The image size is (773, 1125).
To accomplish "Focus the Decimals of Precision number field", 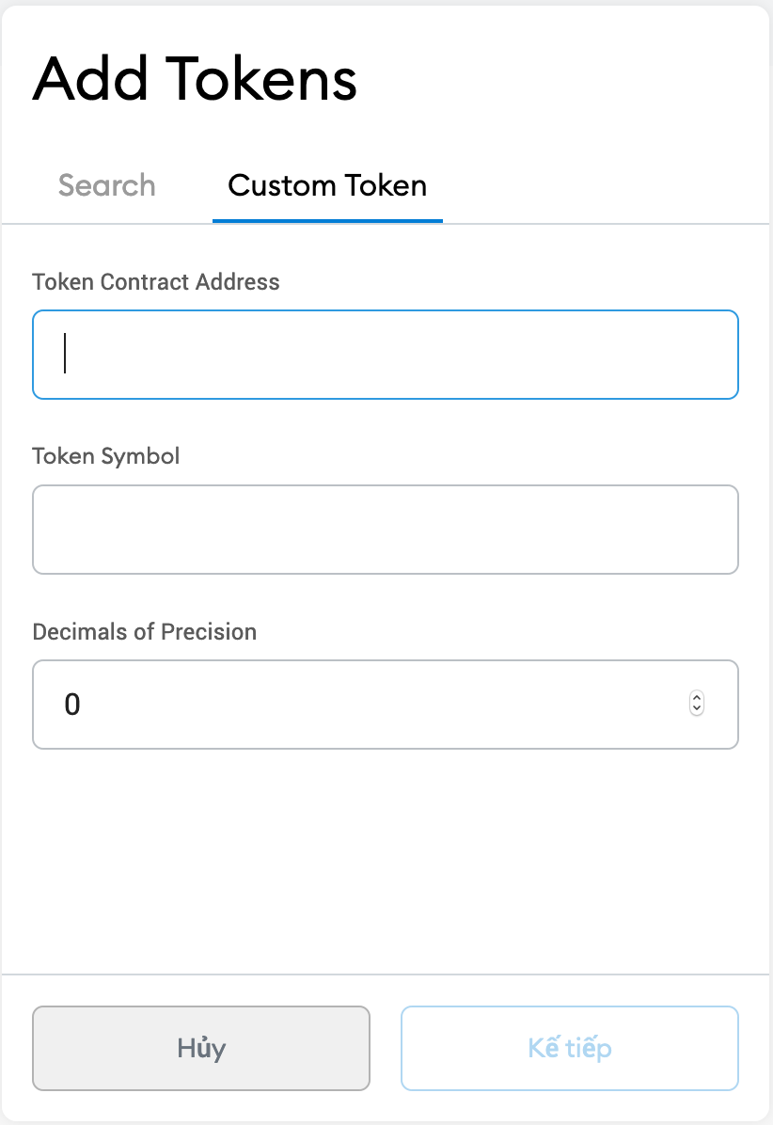I will 385,705.
